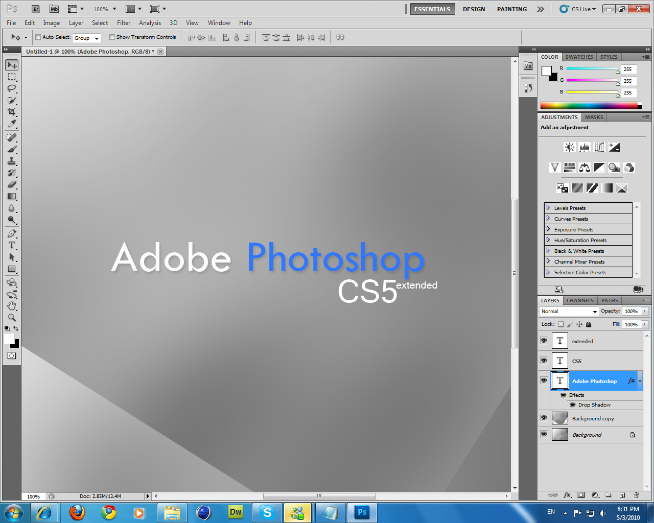Expand Black & White Presets
Screen dimensions: 654x523
click(548, 250)
